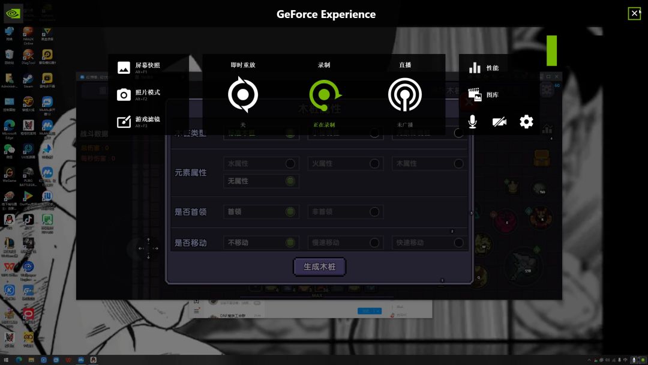Image resolution: width=648 pixels, height=365 pixels.
Task: Select 不移动 movement option
Action: 261,243
